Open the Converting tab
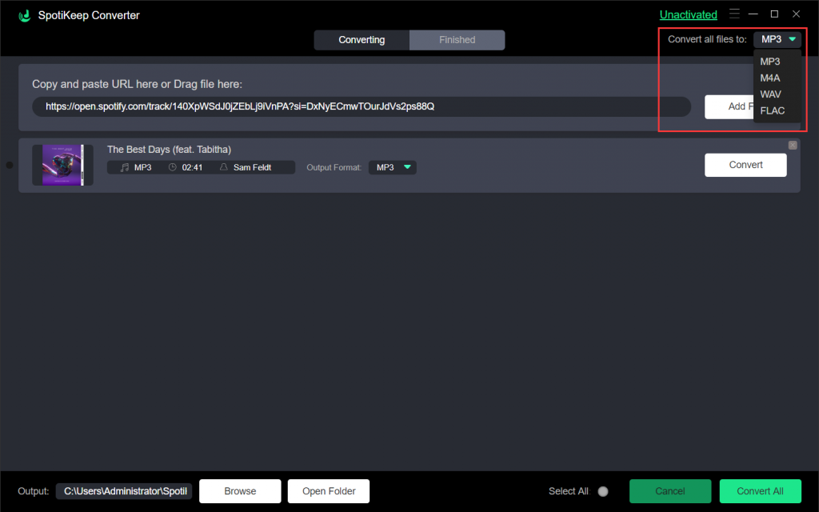This screenshot has width=819, height=512. pyautogui.click(x=362, y=40)
